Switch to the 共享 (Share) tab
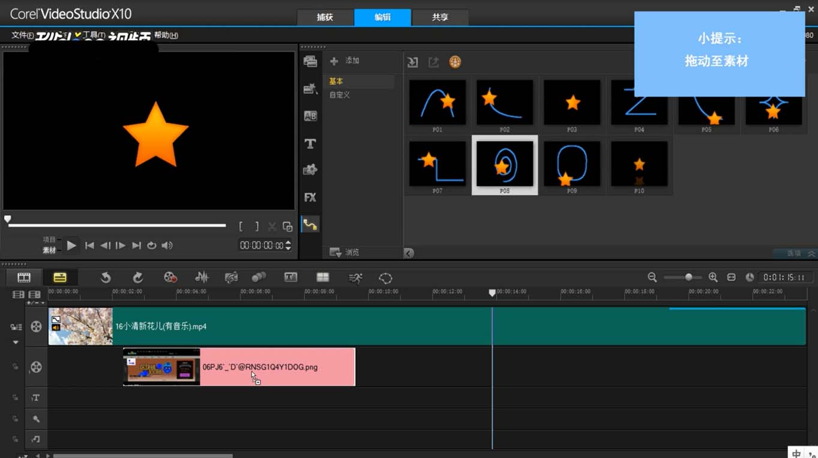Screen dimensions: 818x458 click(440, 17)
